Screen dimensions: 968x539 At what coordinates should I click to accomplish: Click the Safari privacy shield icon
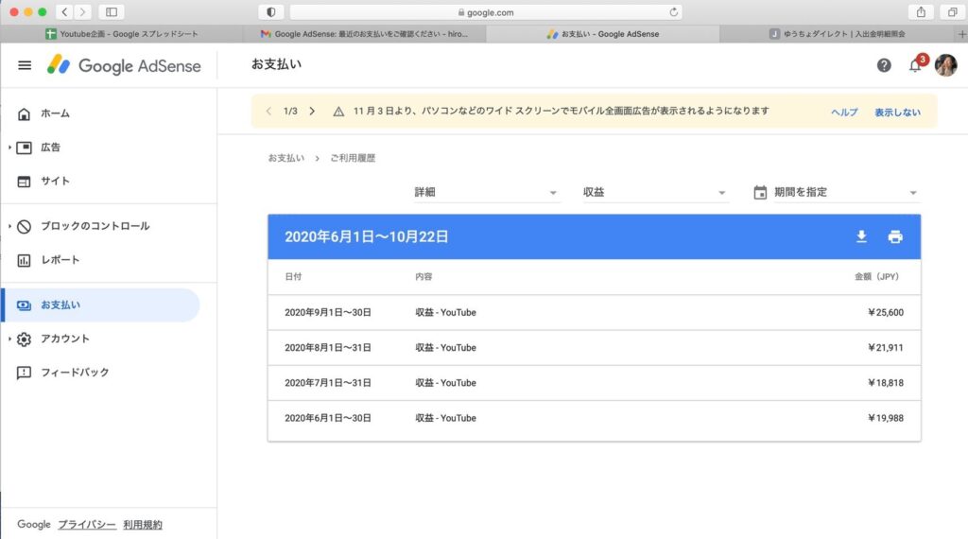click(x=271, y=11)
